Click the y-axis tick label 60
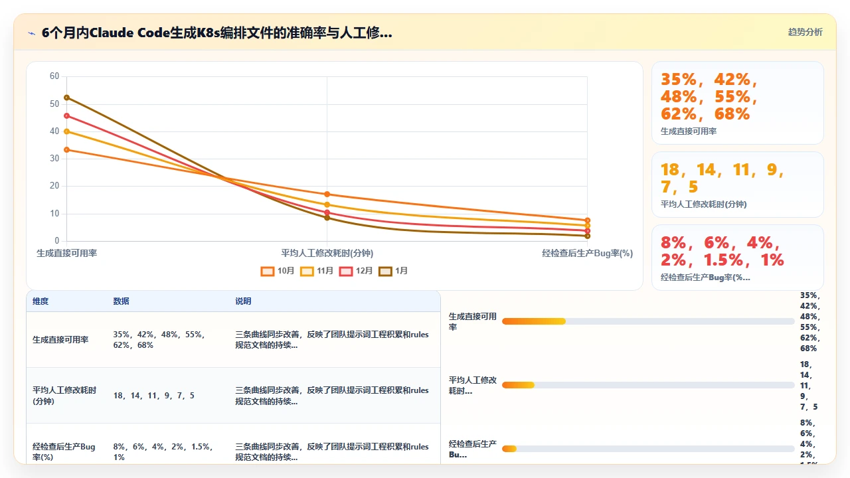Viewport: 850px width, 478px height. pyautogui.click(x=54, y=76)
